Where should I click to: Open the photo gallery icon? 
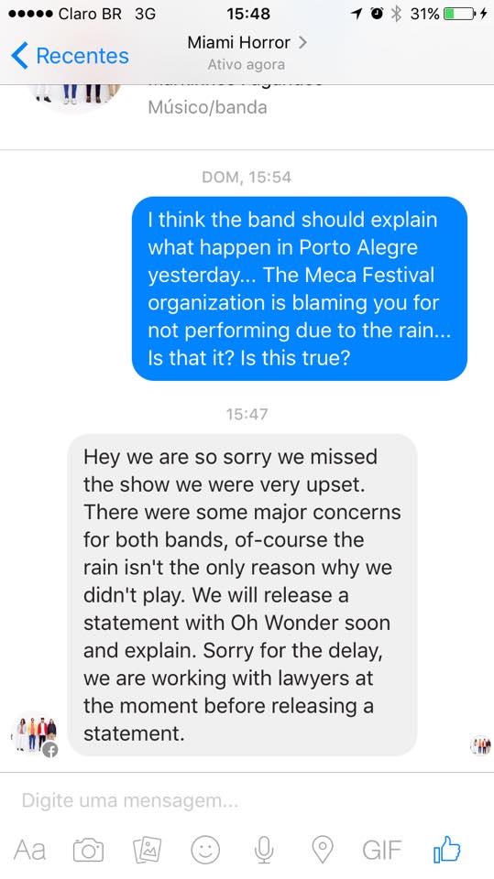[147, 850]
